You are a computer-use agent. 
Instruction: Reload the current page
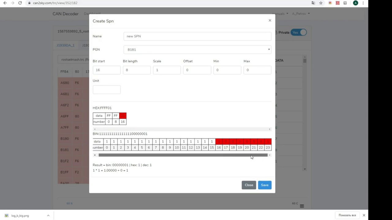(x=20, y=3)
